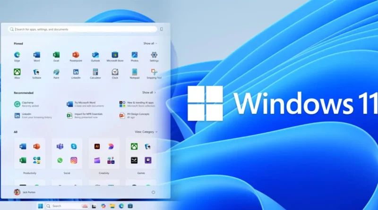Click the Games category label
The width and height of the screenshot is (378, 210).
pos(141,173)
